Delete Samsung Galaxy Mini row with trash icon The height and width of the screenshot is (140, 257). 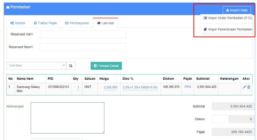click(249, 87)
